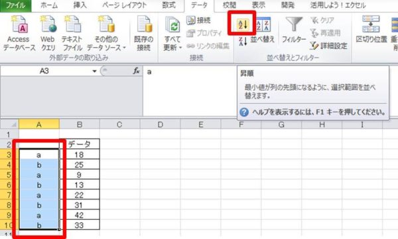The image size is (398, 239).
Task: Select column E header
Action: (x=200, y=124)
